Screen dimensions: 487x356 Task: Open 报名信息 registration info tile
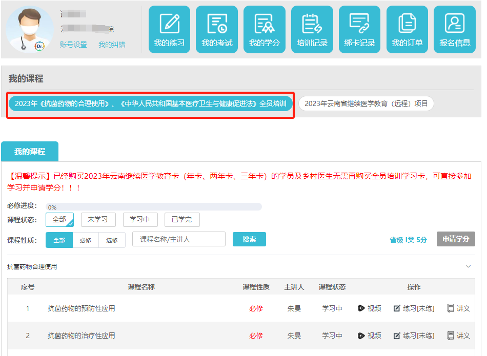[455, 29]
